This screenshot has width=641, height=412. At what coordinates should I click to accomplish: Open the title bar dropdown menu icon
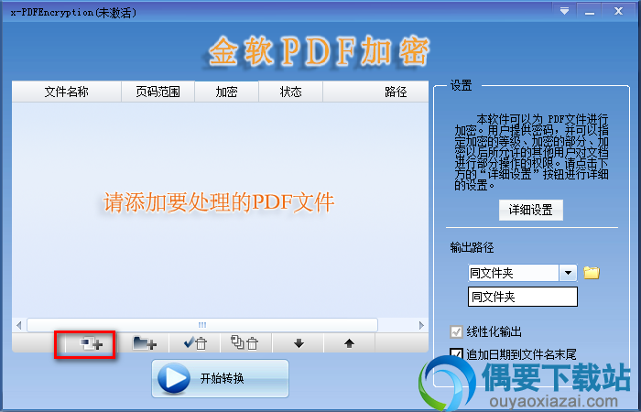(565, 11)
